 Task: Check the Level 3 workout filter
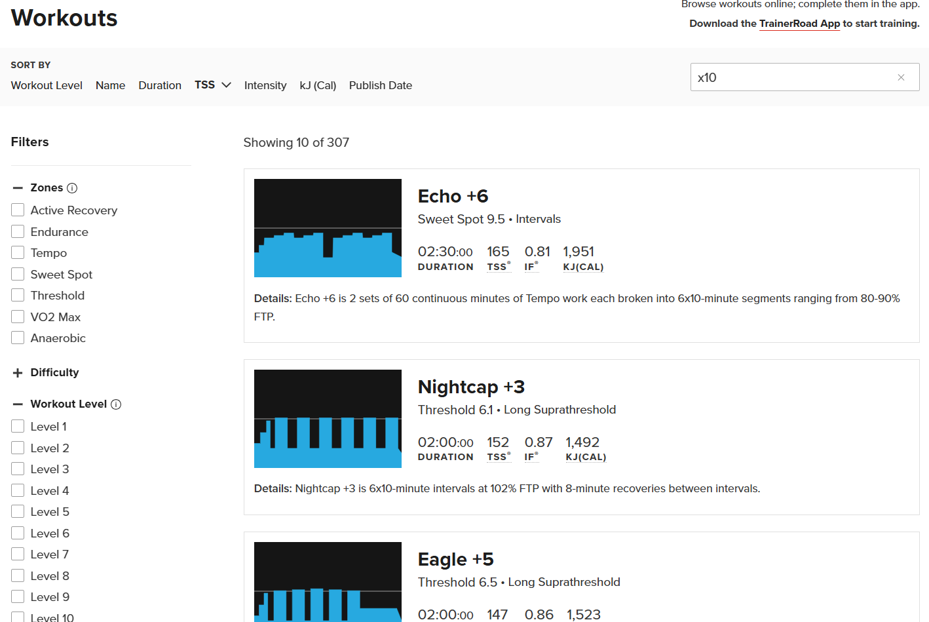pyautogui.click(x=18, y=469)
